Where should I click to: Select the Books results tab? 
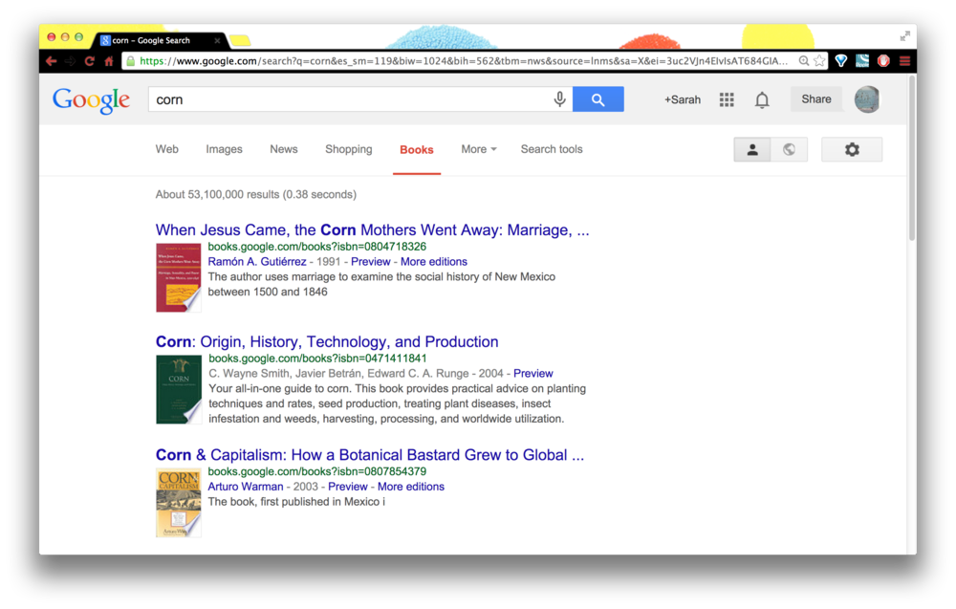point(417,150)
